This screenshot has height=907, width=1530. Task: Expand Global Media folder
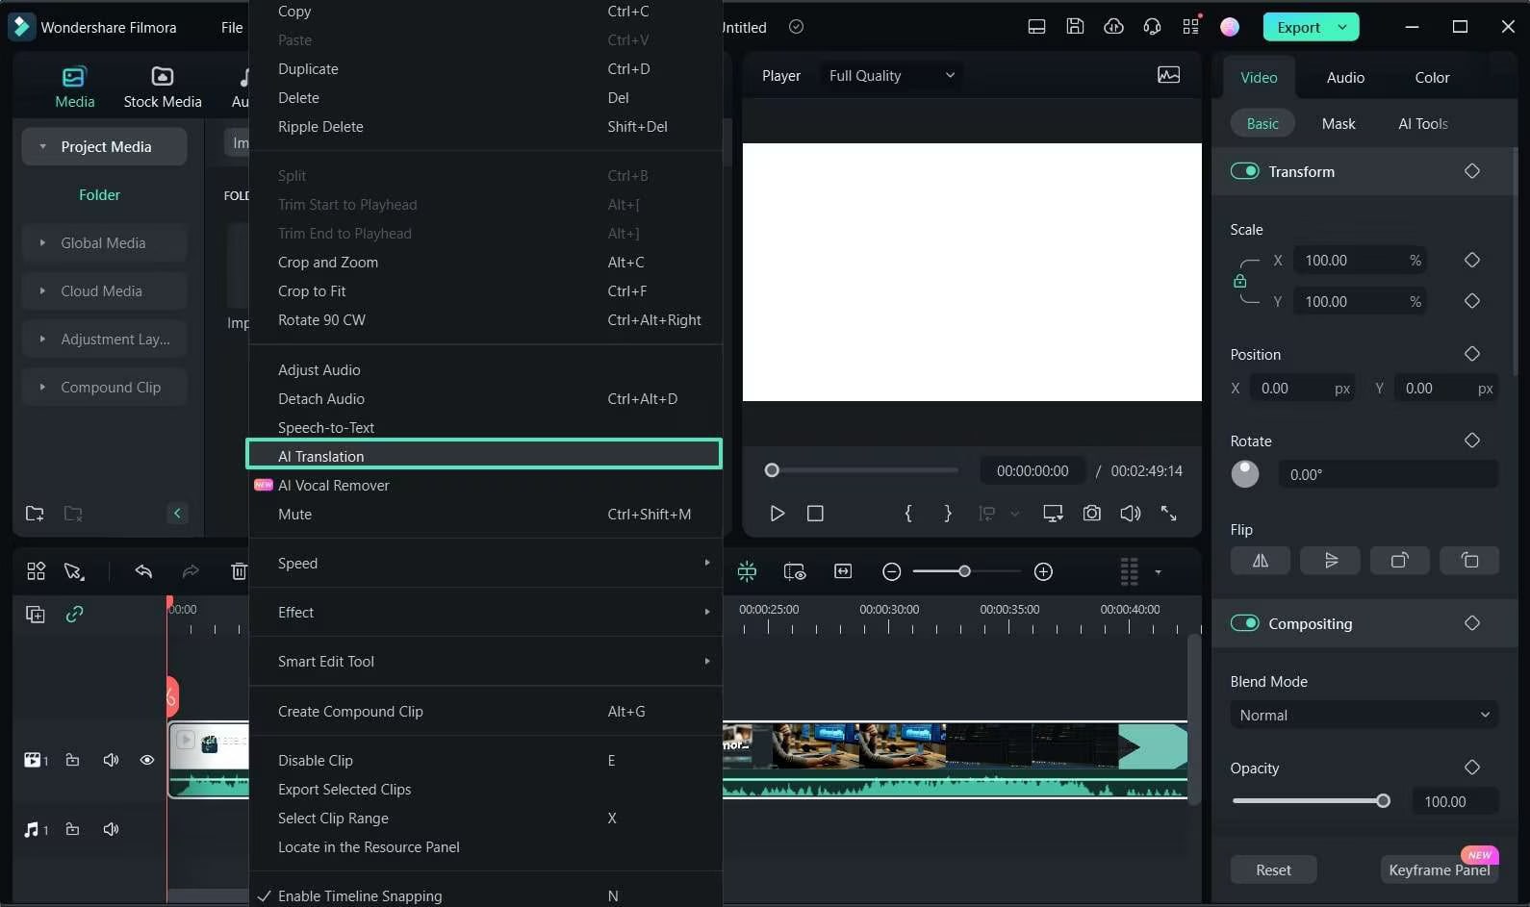click(x=42, y=243)
